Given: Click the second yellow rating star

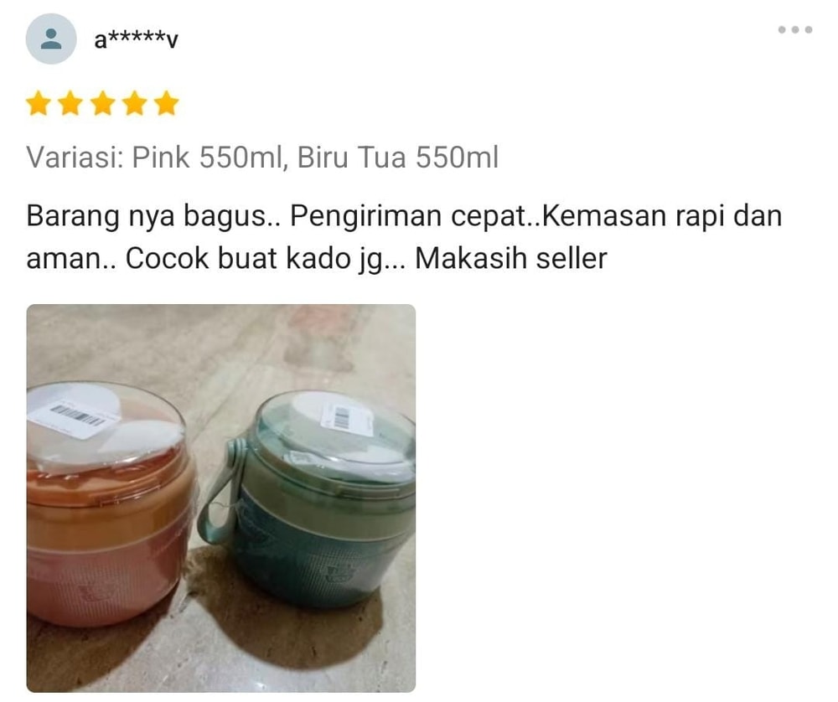Looking at the screenshot, I should pos(70,103).
